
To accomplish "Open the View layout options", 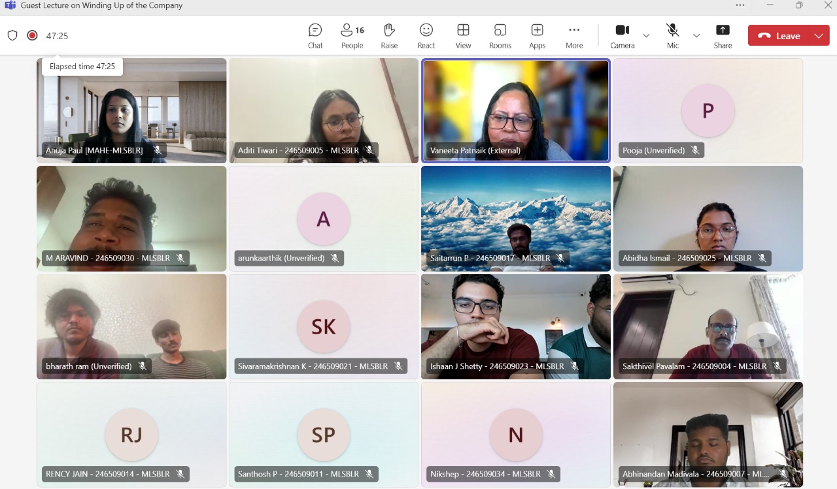I will [x=463, y=36].
